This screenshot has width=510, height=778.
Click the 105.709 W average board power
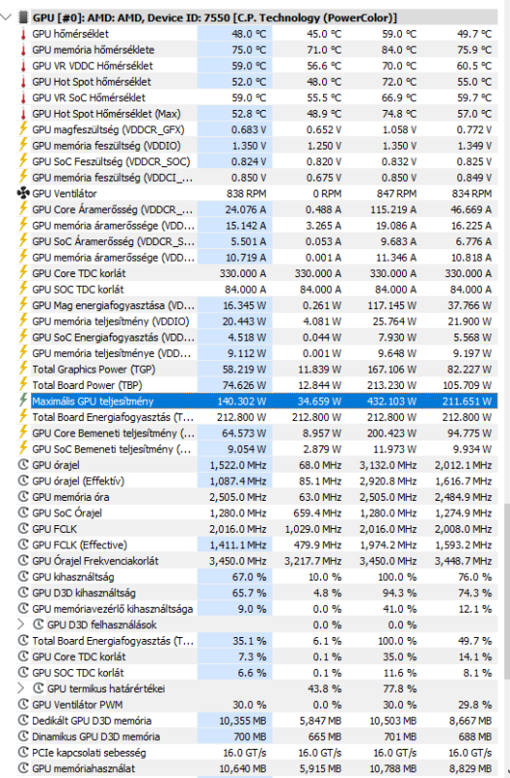click(x=467, y=385)
